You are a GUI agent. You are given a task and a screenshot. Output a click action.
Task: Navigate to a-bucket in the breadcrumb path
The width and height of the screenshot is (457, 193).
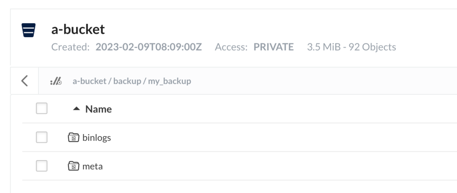pos(89,81)
